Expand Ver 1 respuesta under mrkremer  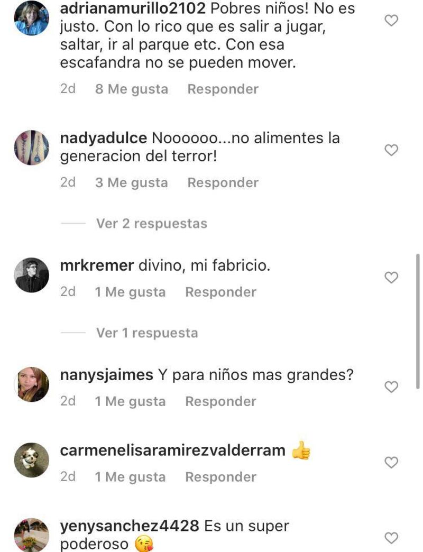click(147, 333)
